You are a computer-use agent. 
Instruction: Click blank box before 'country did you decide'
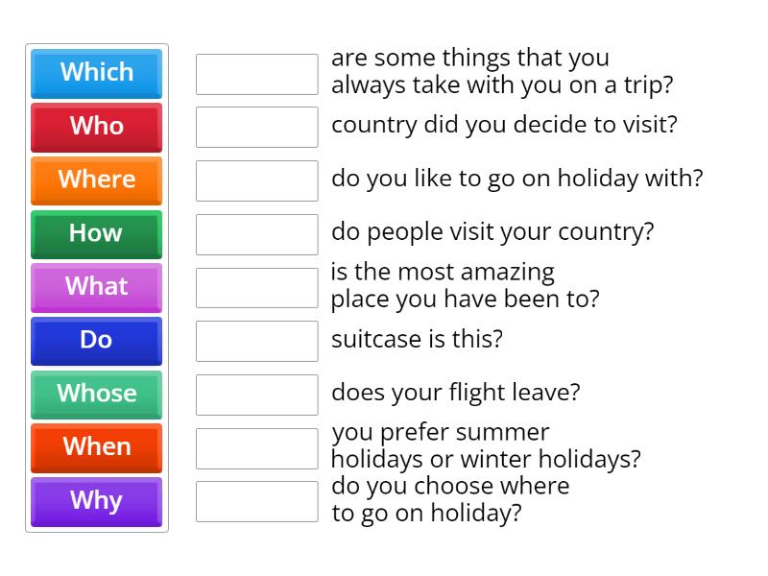click(257, 128)
